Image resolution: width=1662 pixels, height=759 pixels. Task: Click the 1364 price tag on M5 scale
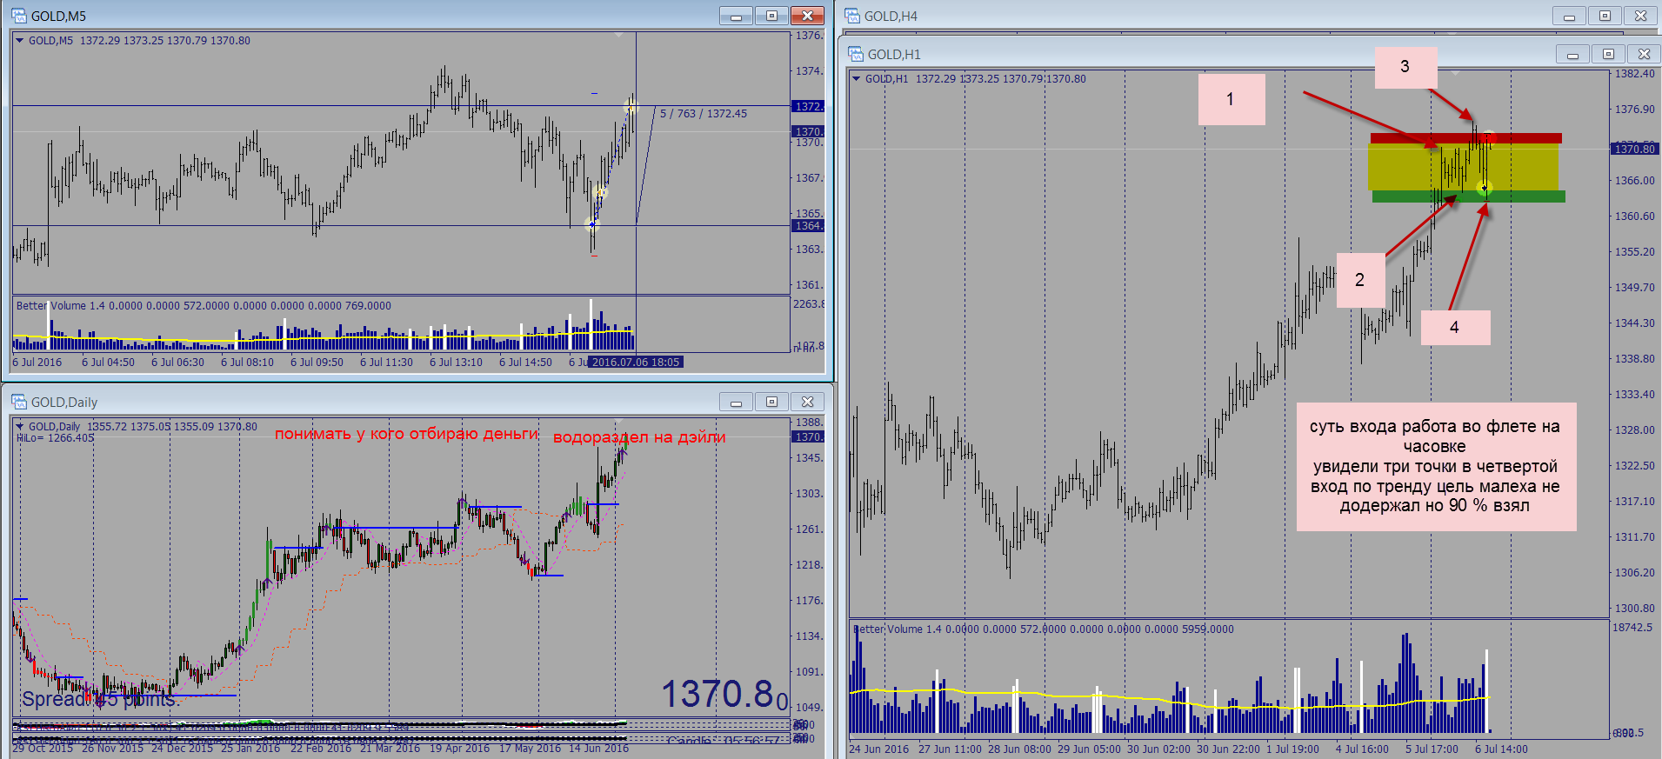tap(808, 226)
